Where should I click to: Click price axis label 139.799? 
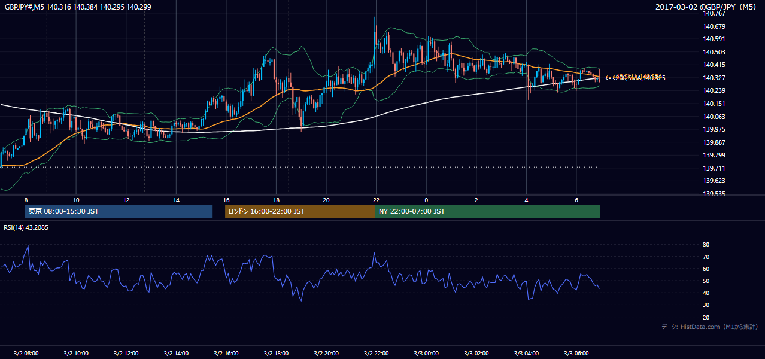click(x=715, y=156)
